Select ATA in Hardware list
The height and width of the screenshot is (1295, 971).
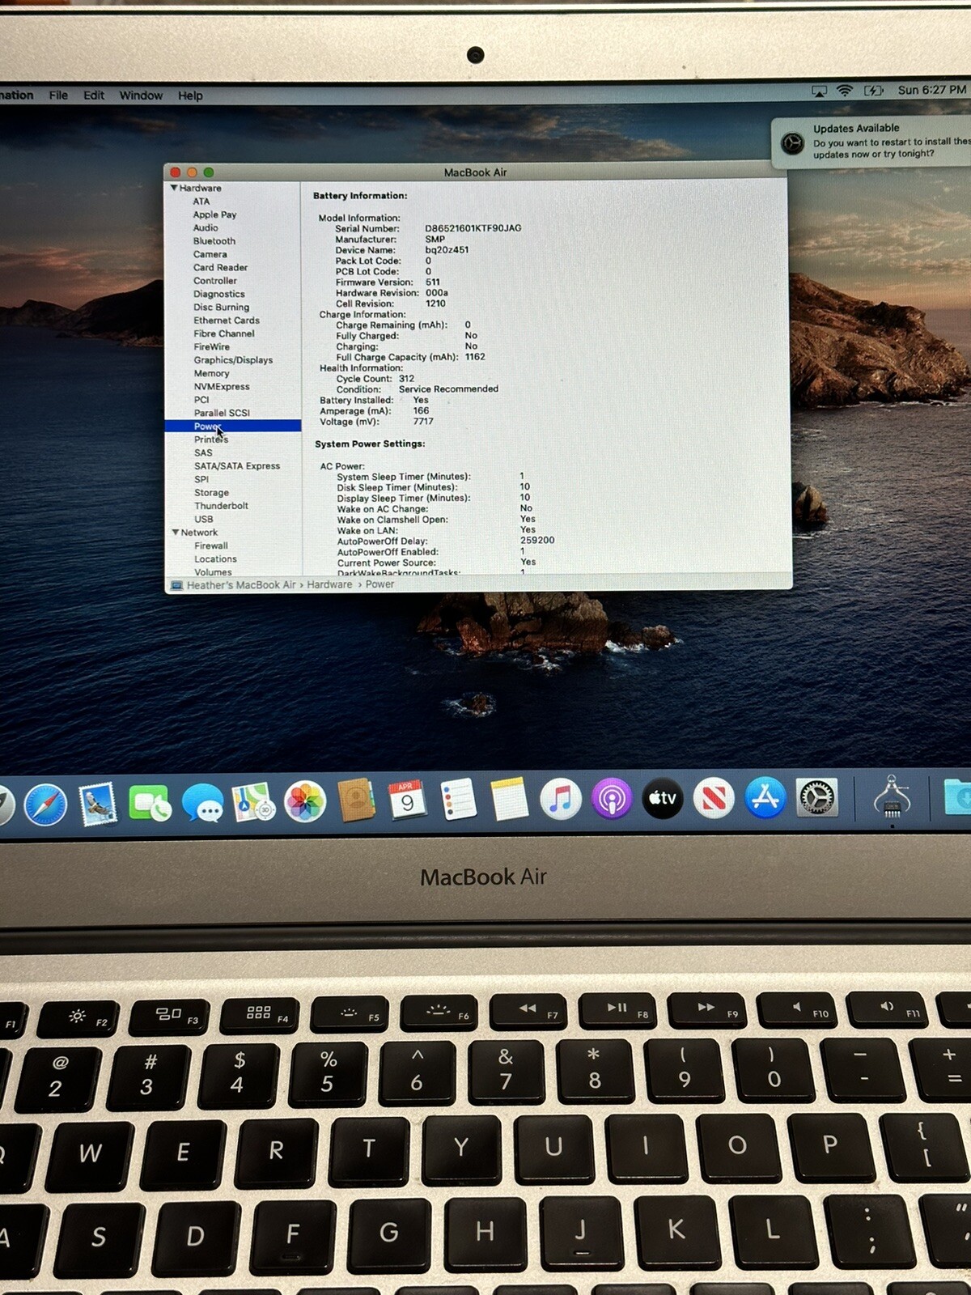tap(201, 202)
